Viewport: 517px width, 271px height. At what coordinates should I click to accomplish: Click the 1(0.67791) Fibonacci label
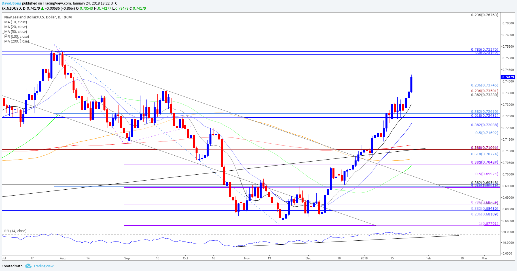[489, 224]
